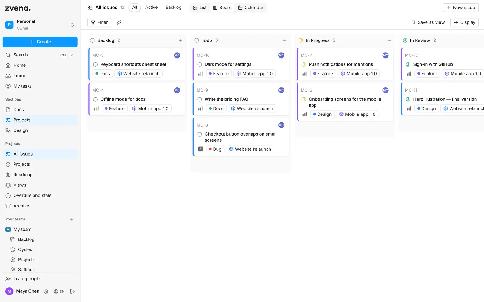Open Roadmap in the sidebar

40,175
